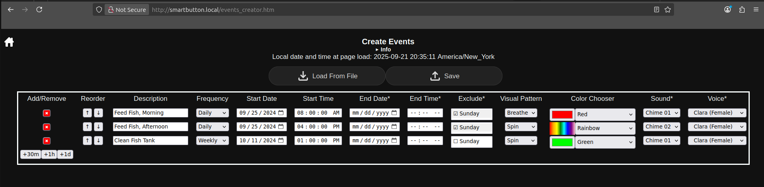Go back in browser history
This screenshot has width=764, height=187.
pyautogui.click(x=11, y=9)
